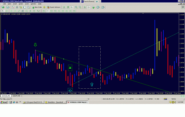Click the Windows Start button
Screen dimensions: 185x117
4,102
